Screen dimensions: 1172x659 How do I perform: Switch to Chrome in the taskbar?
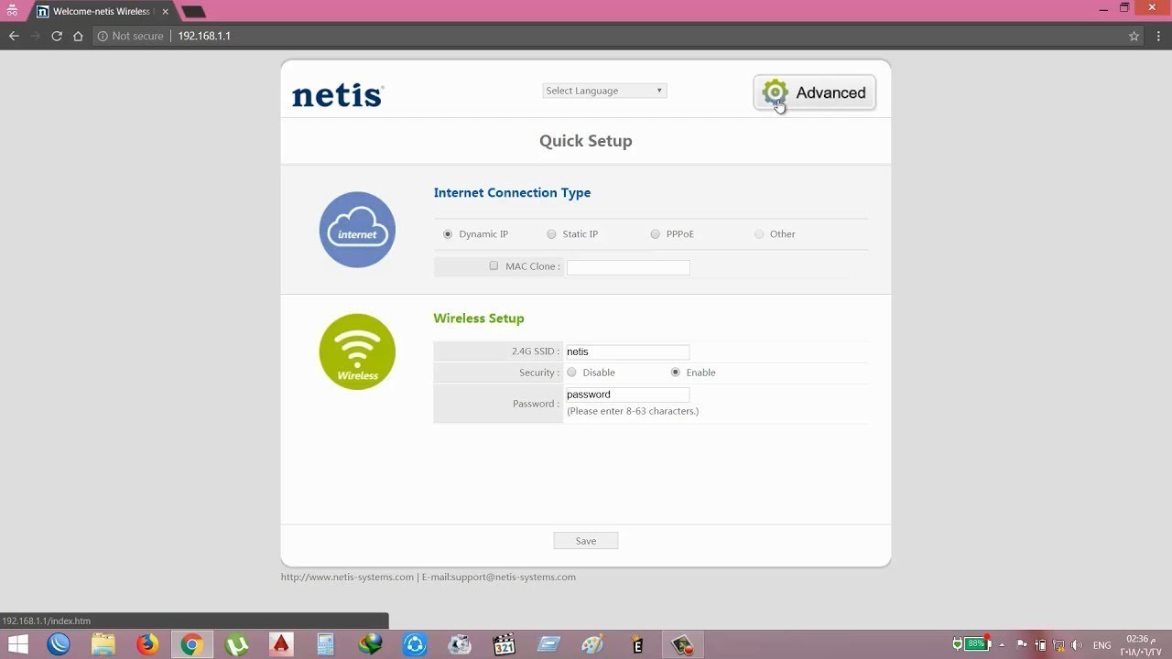coord(191,644)
